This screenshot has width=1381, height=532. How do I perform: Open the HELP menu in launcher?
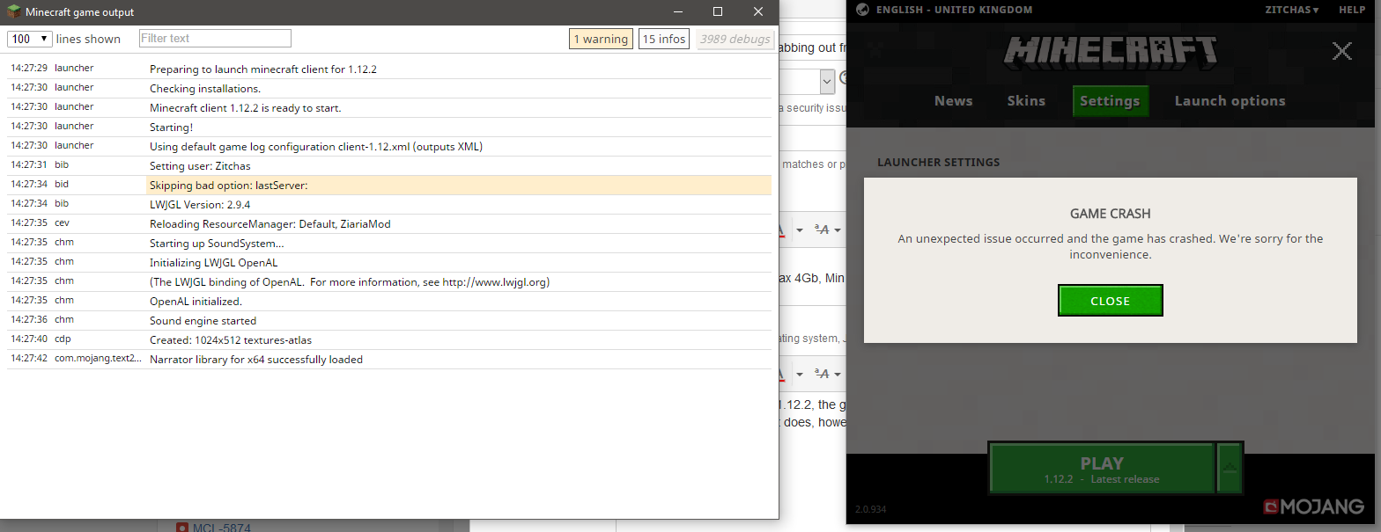click(x=1351, y=10)
